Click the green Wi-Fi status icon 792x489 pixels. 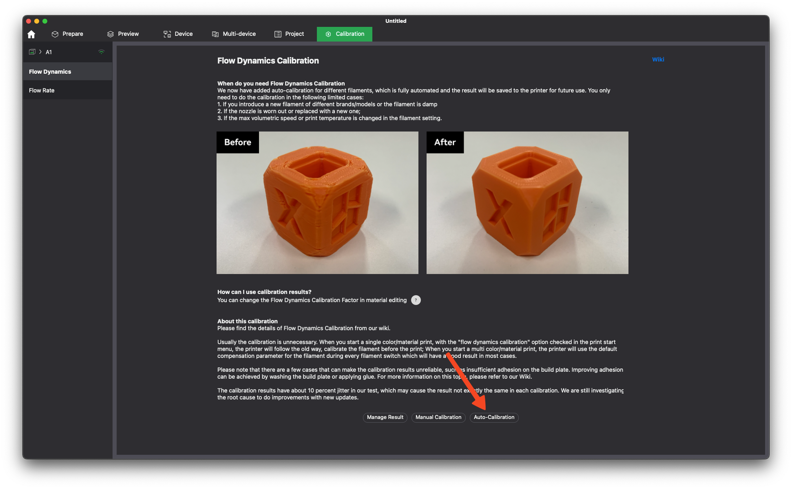coord(102,52)
